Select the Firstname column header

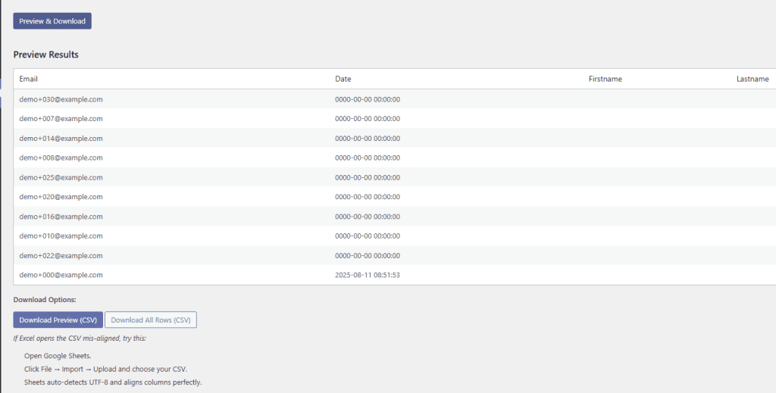tap(605, 79)
